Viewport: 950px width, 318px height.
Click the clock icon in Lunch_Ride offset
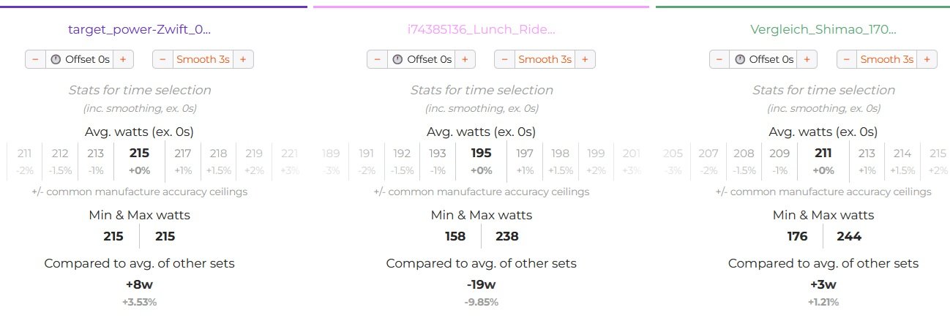pyautogui.click(x=397, y=59)
